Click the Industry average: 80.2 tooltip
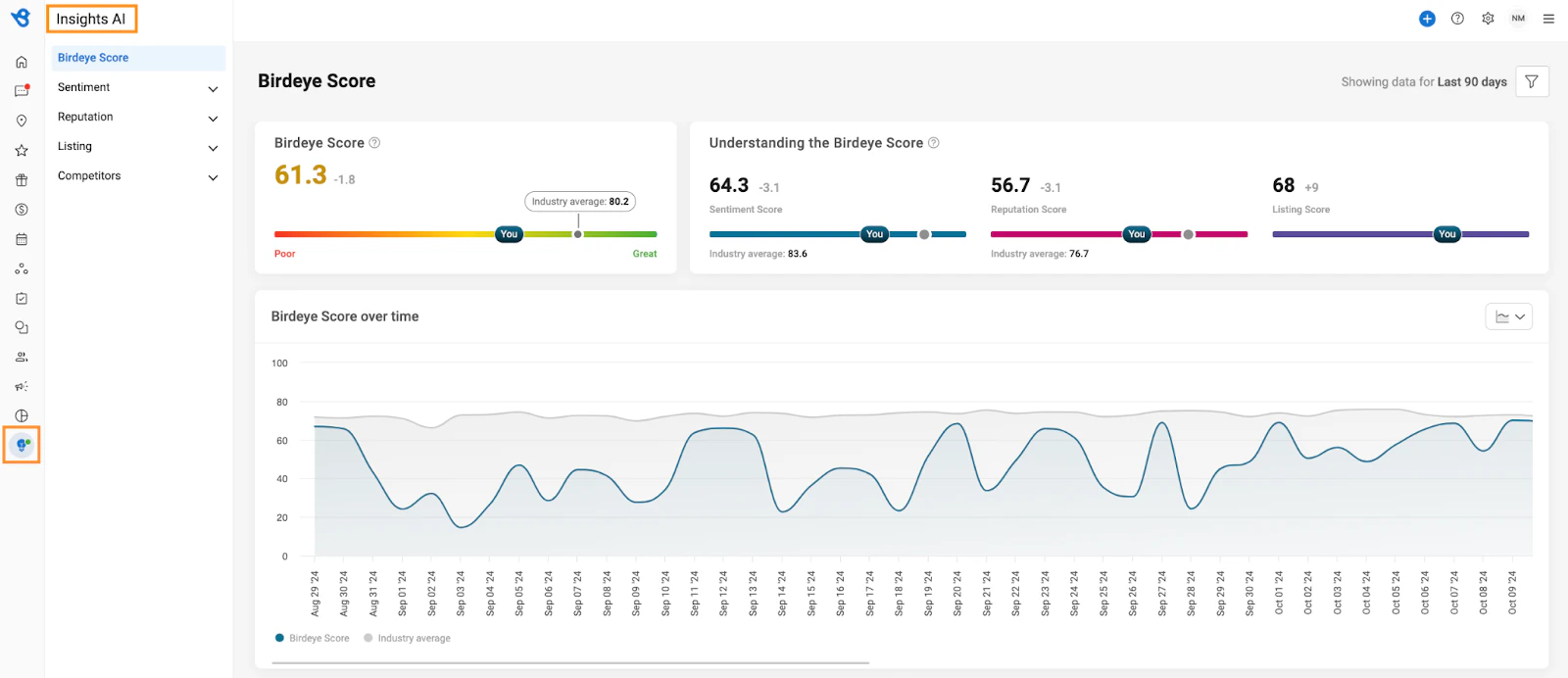The height and width of the screenshot is (678, 1568). [x=580, y=202]
